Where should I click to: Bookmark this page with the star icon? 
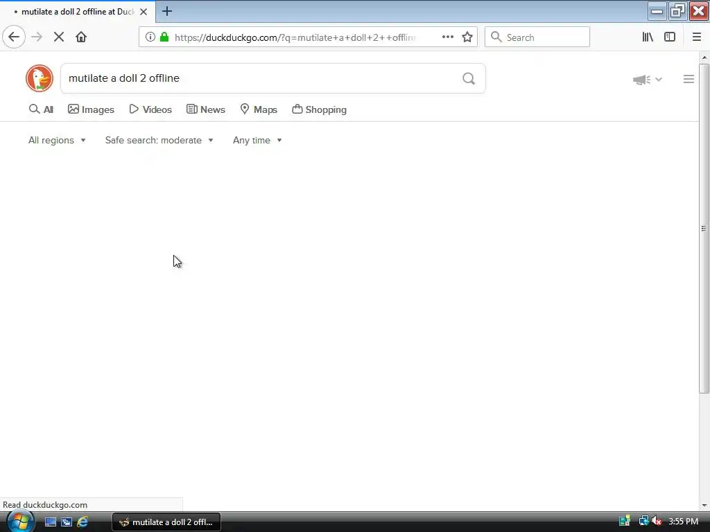pyautogui.click(x=467, y=37)
